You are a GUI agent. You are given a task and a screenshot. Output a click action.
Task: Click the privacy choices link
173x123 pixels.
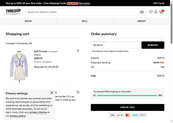point(38,112)
